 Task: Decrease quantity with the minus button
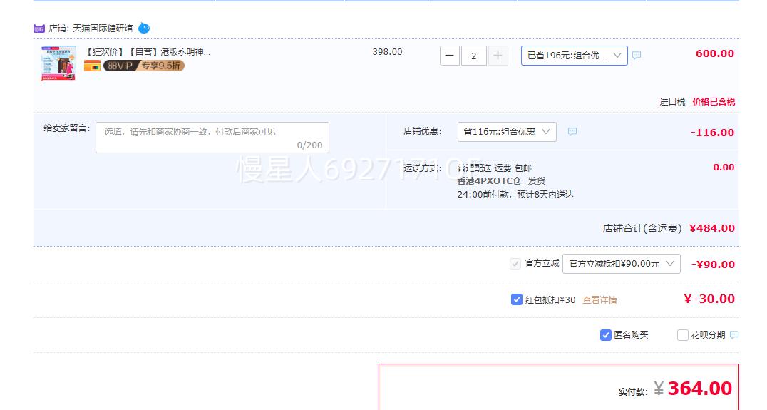click(x=450, y=56)
